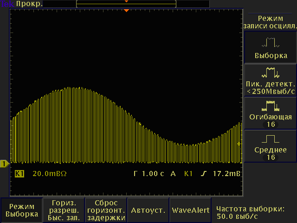Click the Среднее averaging pulse icon
This screenshot has height=223, width=297.
point(270,138)
